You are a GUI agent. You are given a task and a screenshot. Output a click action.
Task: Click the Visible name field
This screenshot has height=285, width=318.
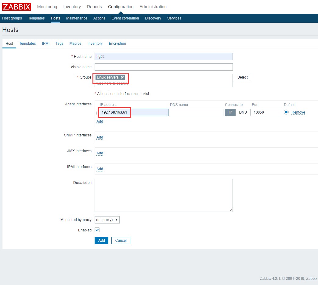coord(164,67)
